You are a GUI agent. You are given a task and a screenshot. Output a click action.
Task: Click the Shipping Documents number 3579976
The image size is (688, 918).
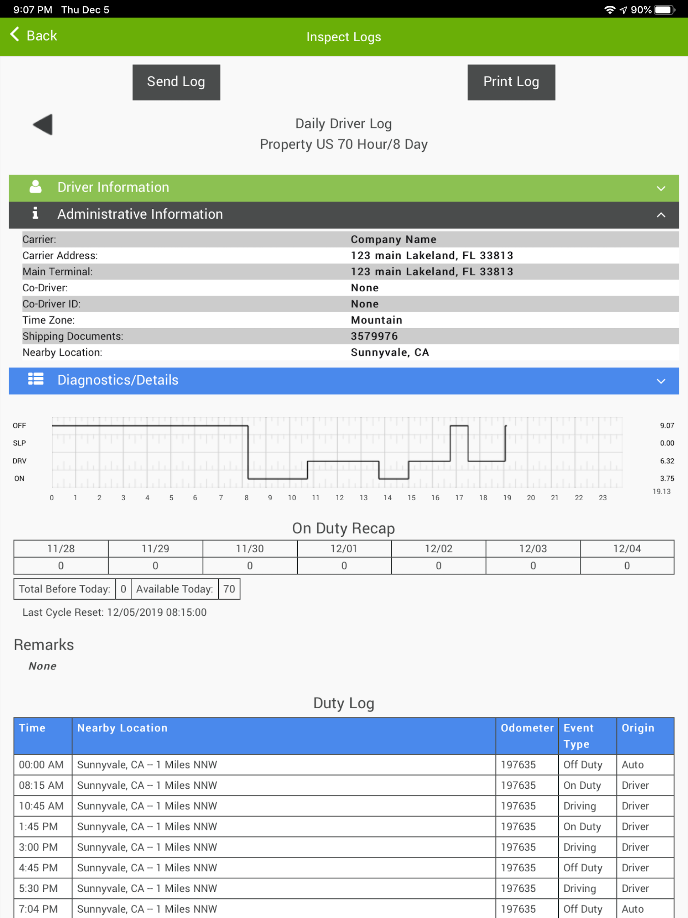[x=374, y=336]
